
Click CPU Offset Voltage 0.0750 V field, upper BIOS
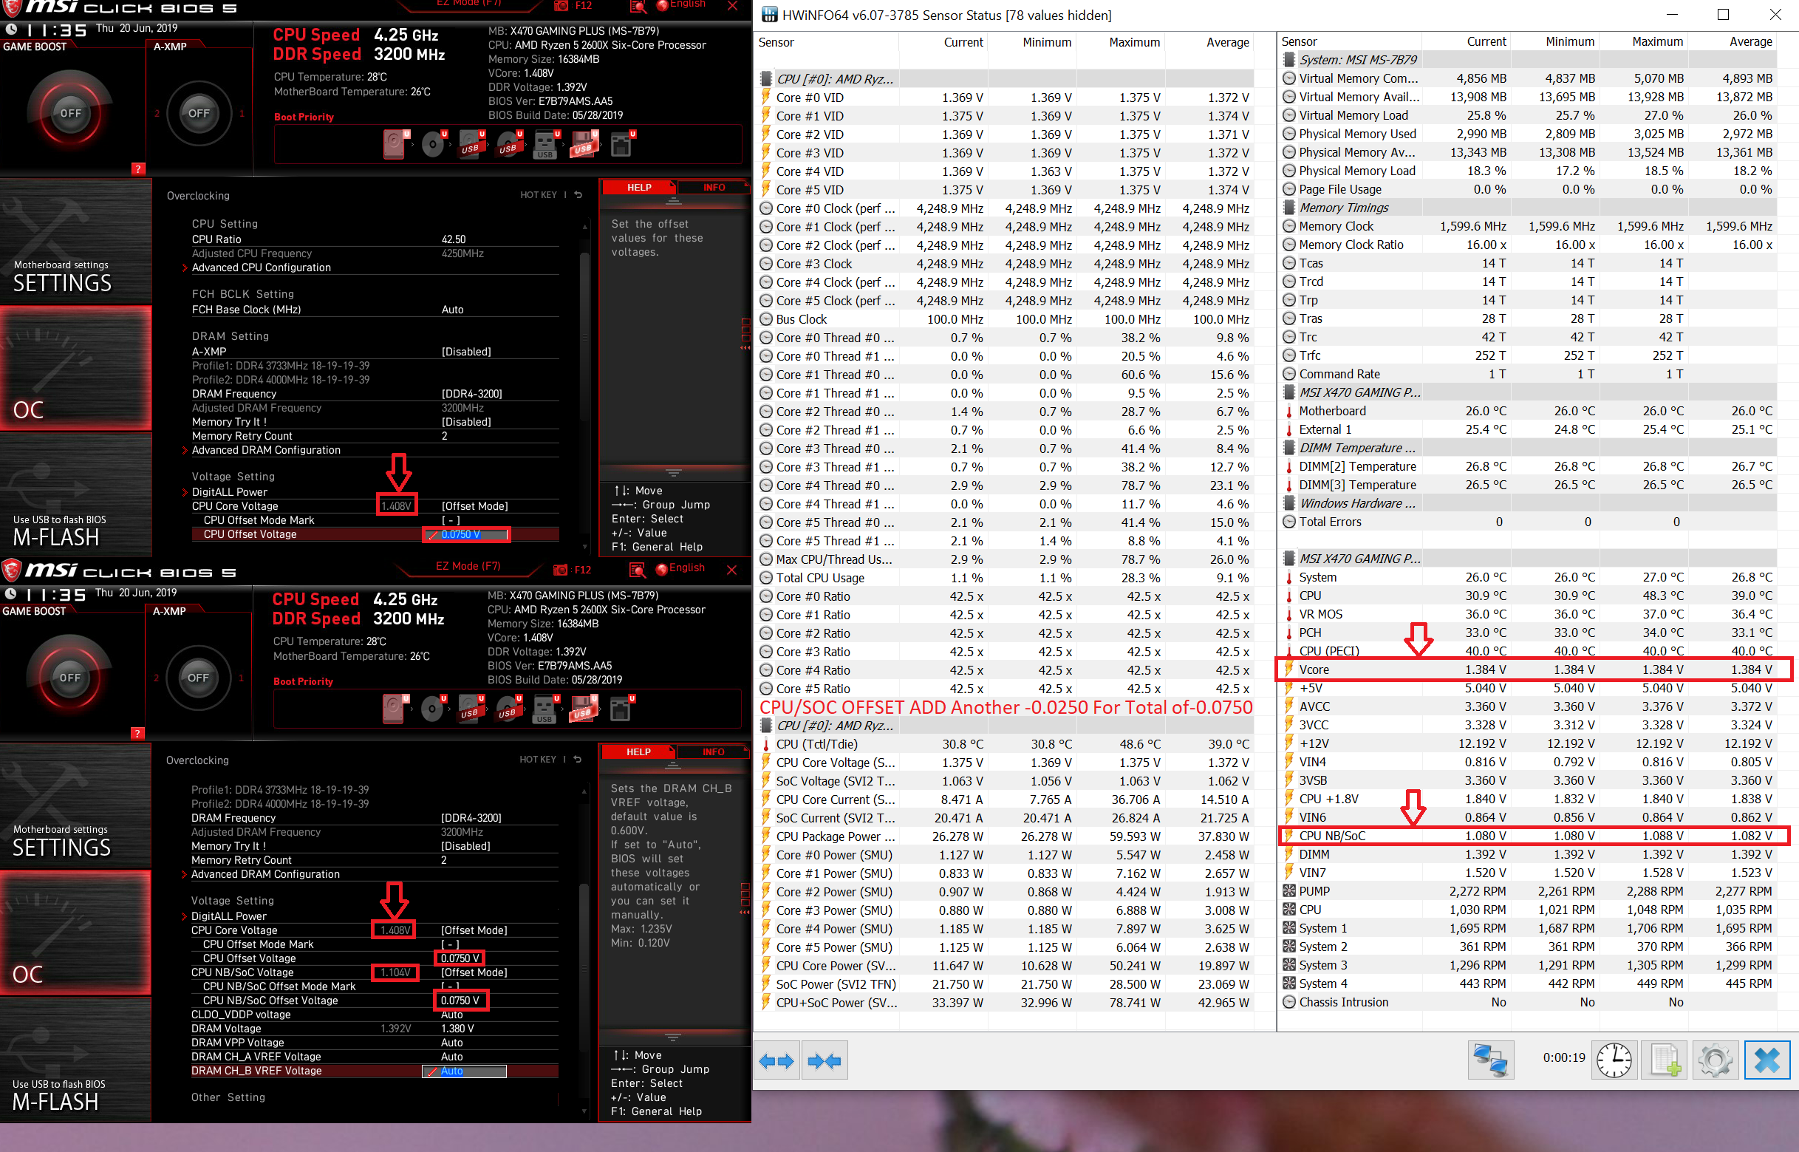click(x=467, y=535)
